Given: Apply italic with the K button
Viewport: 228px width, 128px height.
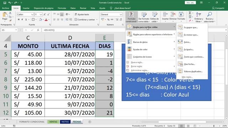Looking at the screenshot, I should [22, 20].
